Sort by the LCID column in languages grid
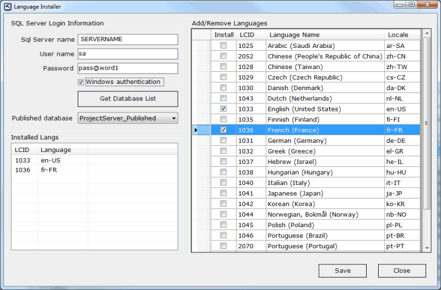The image size is (441, 290). pyautogui.click(x=251, y=35)
